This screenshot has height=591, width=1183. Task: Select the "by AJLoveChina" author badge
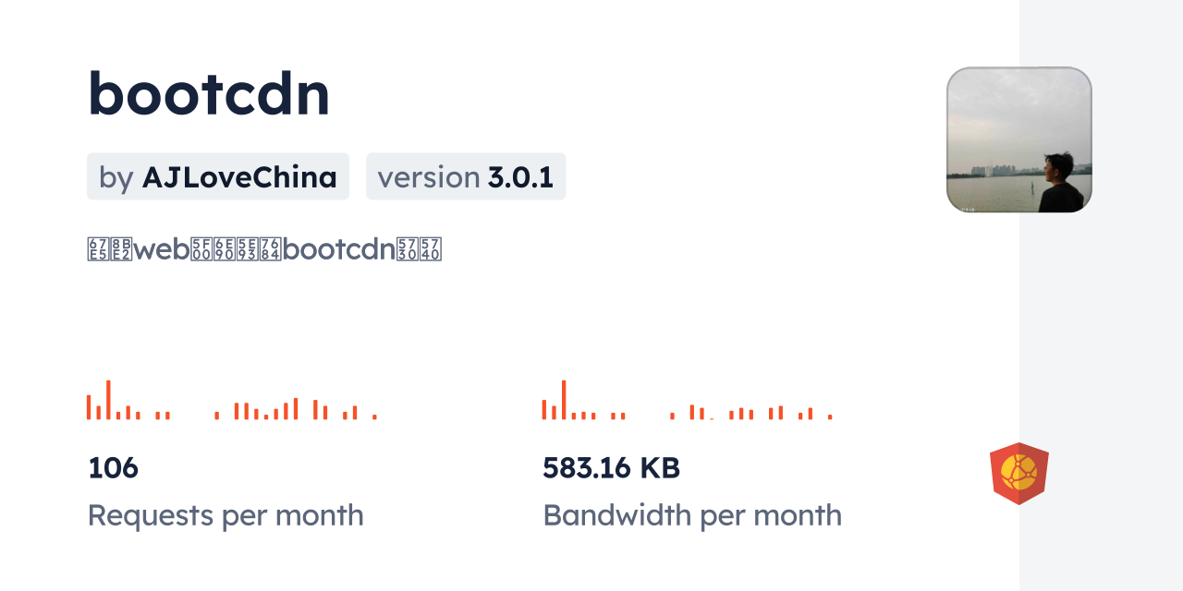218,176
